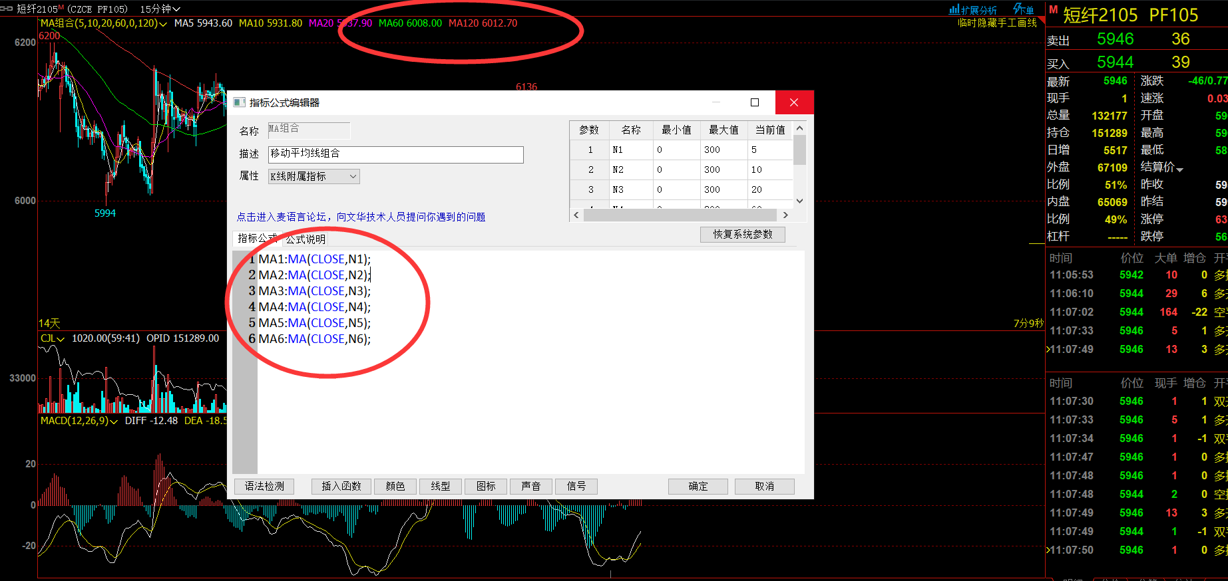Click the 大单 column header
The width and height of the screenshot is (1228, 581).
tap(1165, 258)
